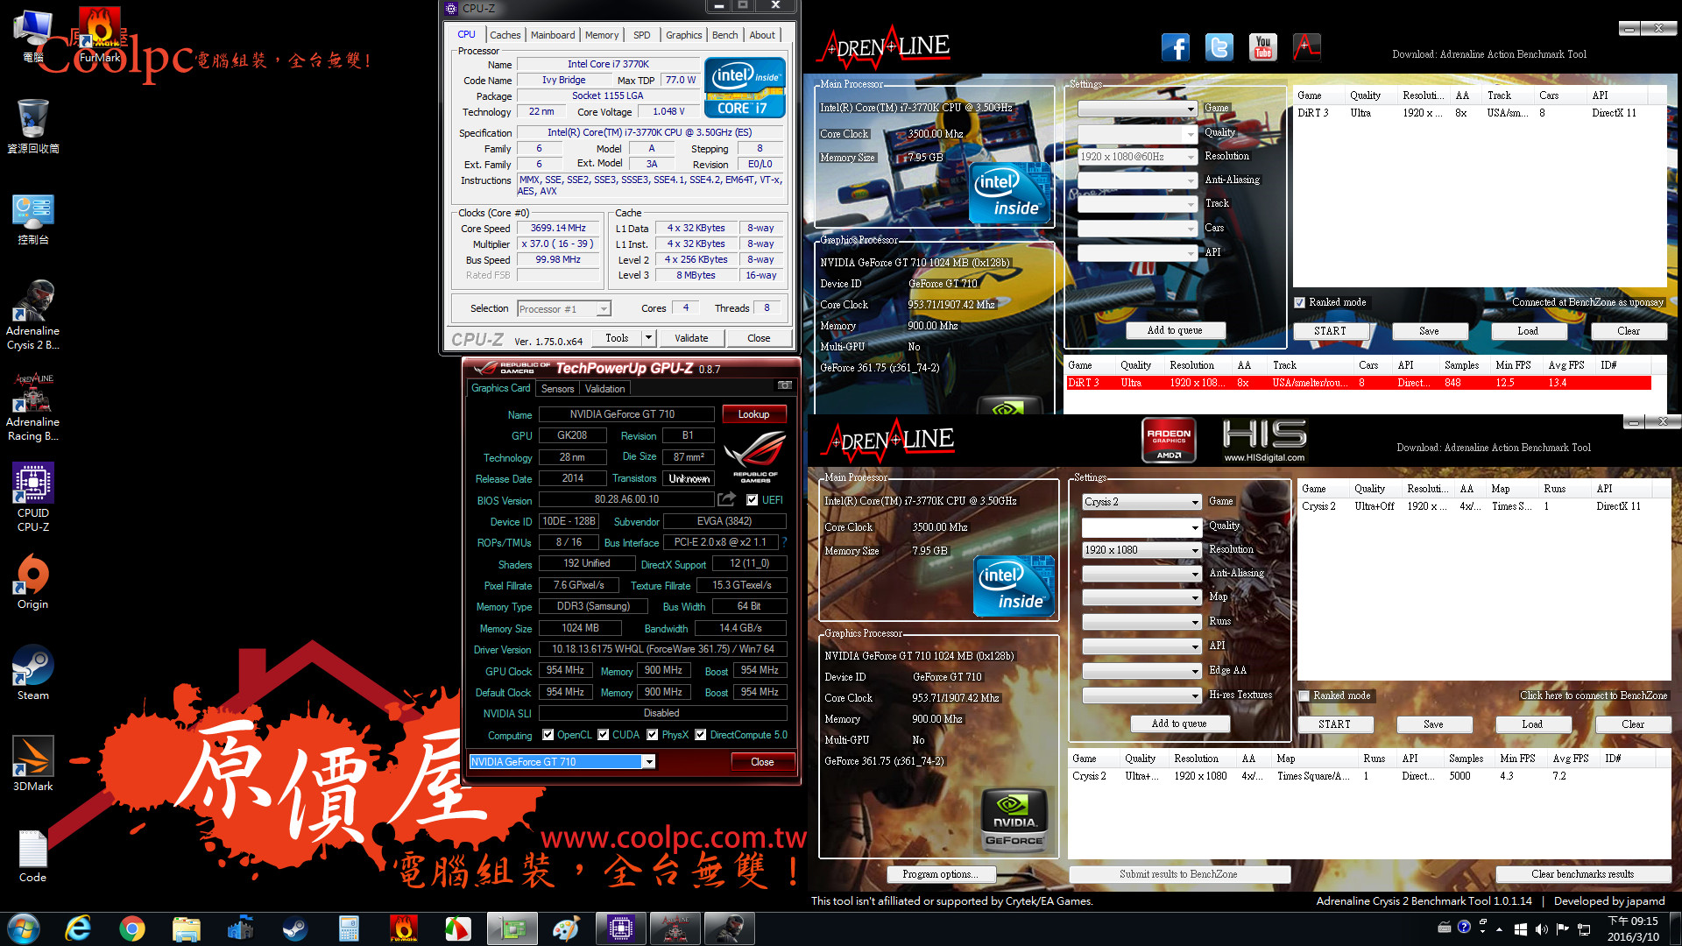Open the Tools dropdown arrow in CPU-Z

click(x=649, y=338)
